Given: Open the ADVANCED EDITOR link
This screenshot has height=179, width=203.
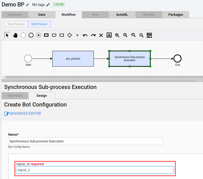Looking at the screenshot, I should [x=25, y=113].
